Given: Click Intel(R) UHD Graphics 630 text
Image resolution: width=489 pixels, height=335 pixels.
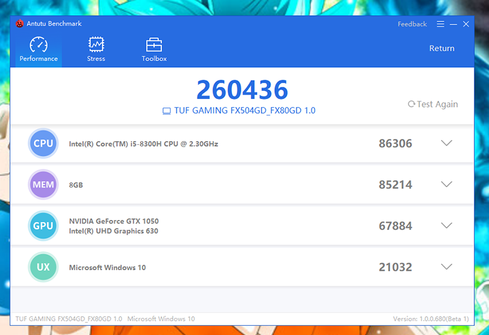Looking at the screenshot, I should tap(114, 231).
